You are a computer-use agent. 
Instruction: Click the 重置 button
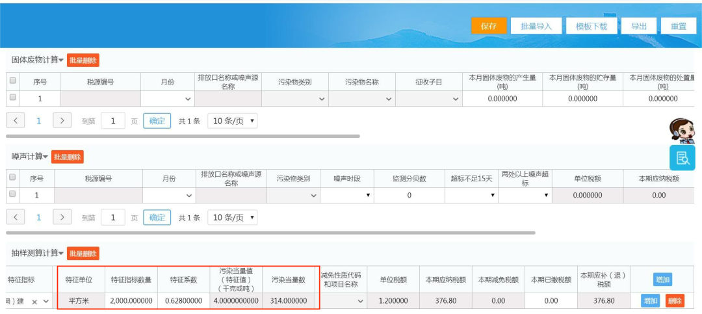(x=678, y=26)
